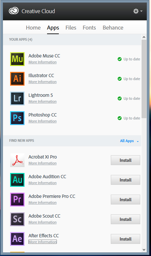
Task: Select the Lightroom 5 icon
Action: (17, 98)
